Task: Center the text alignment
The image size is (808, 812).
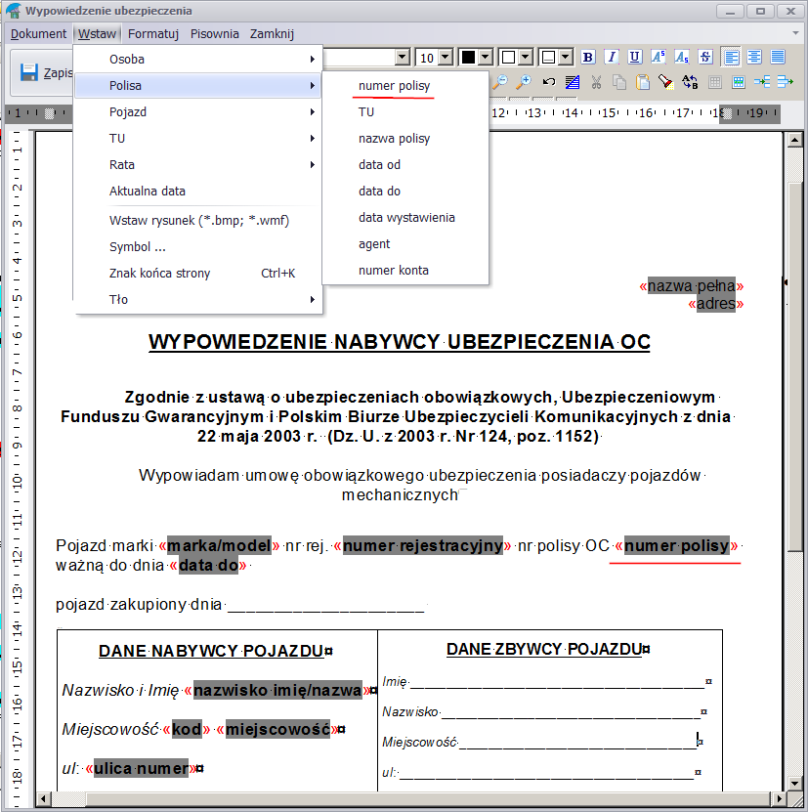Action: (x=754, y=57)
